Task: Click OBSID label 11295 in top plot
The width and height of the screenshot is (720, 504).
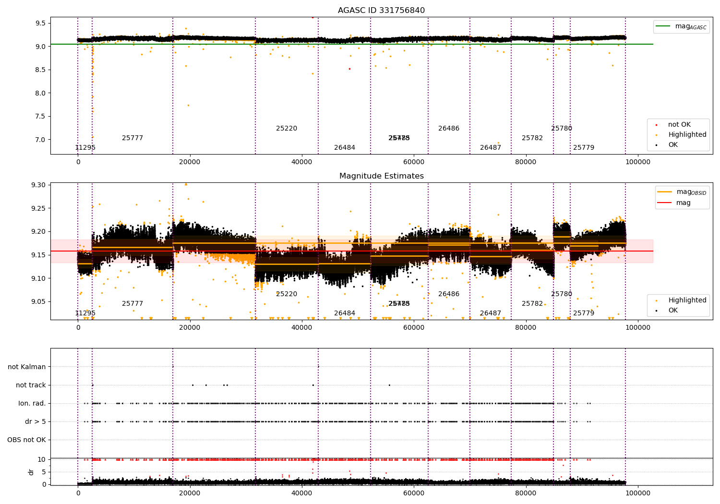Action: coord(85,148)
